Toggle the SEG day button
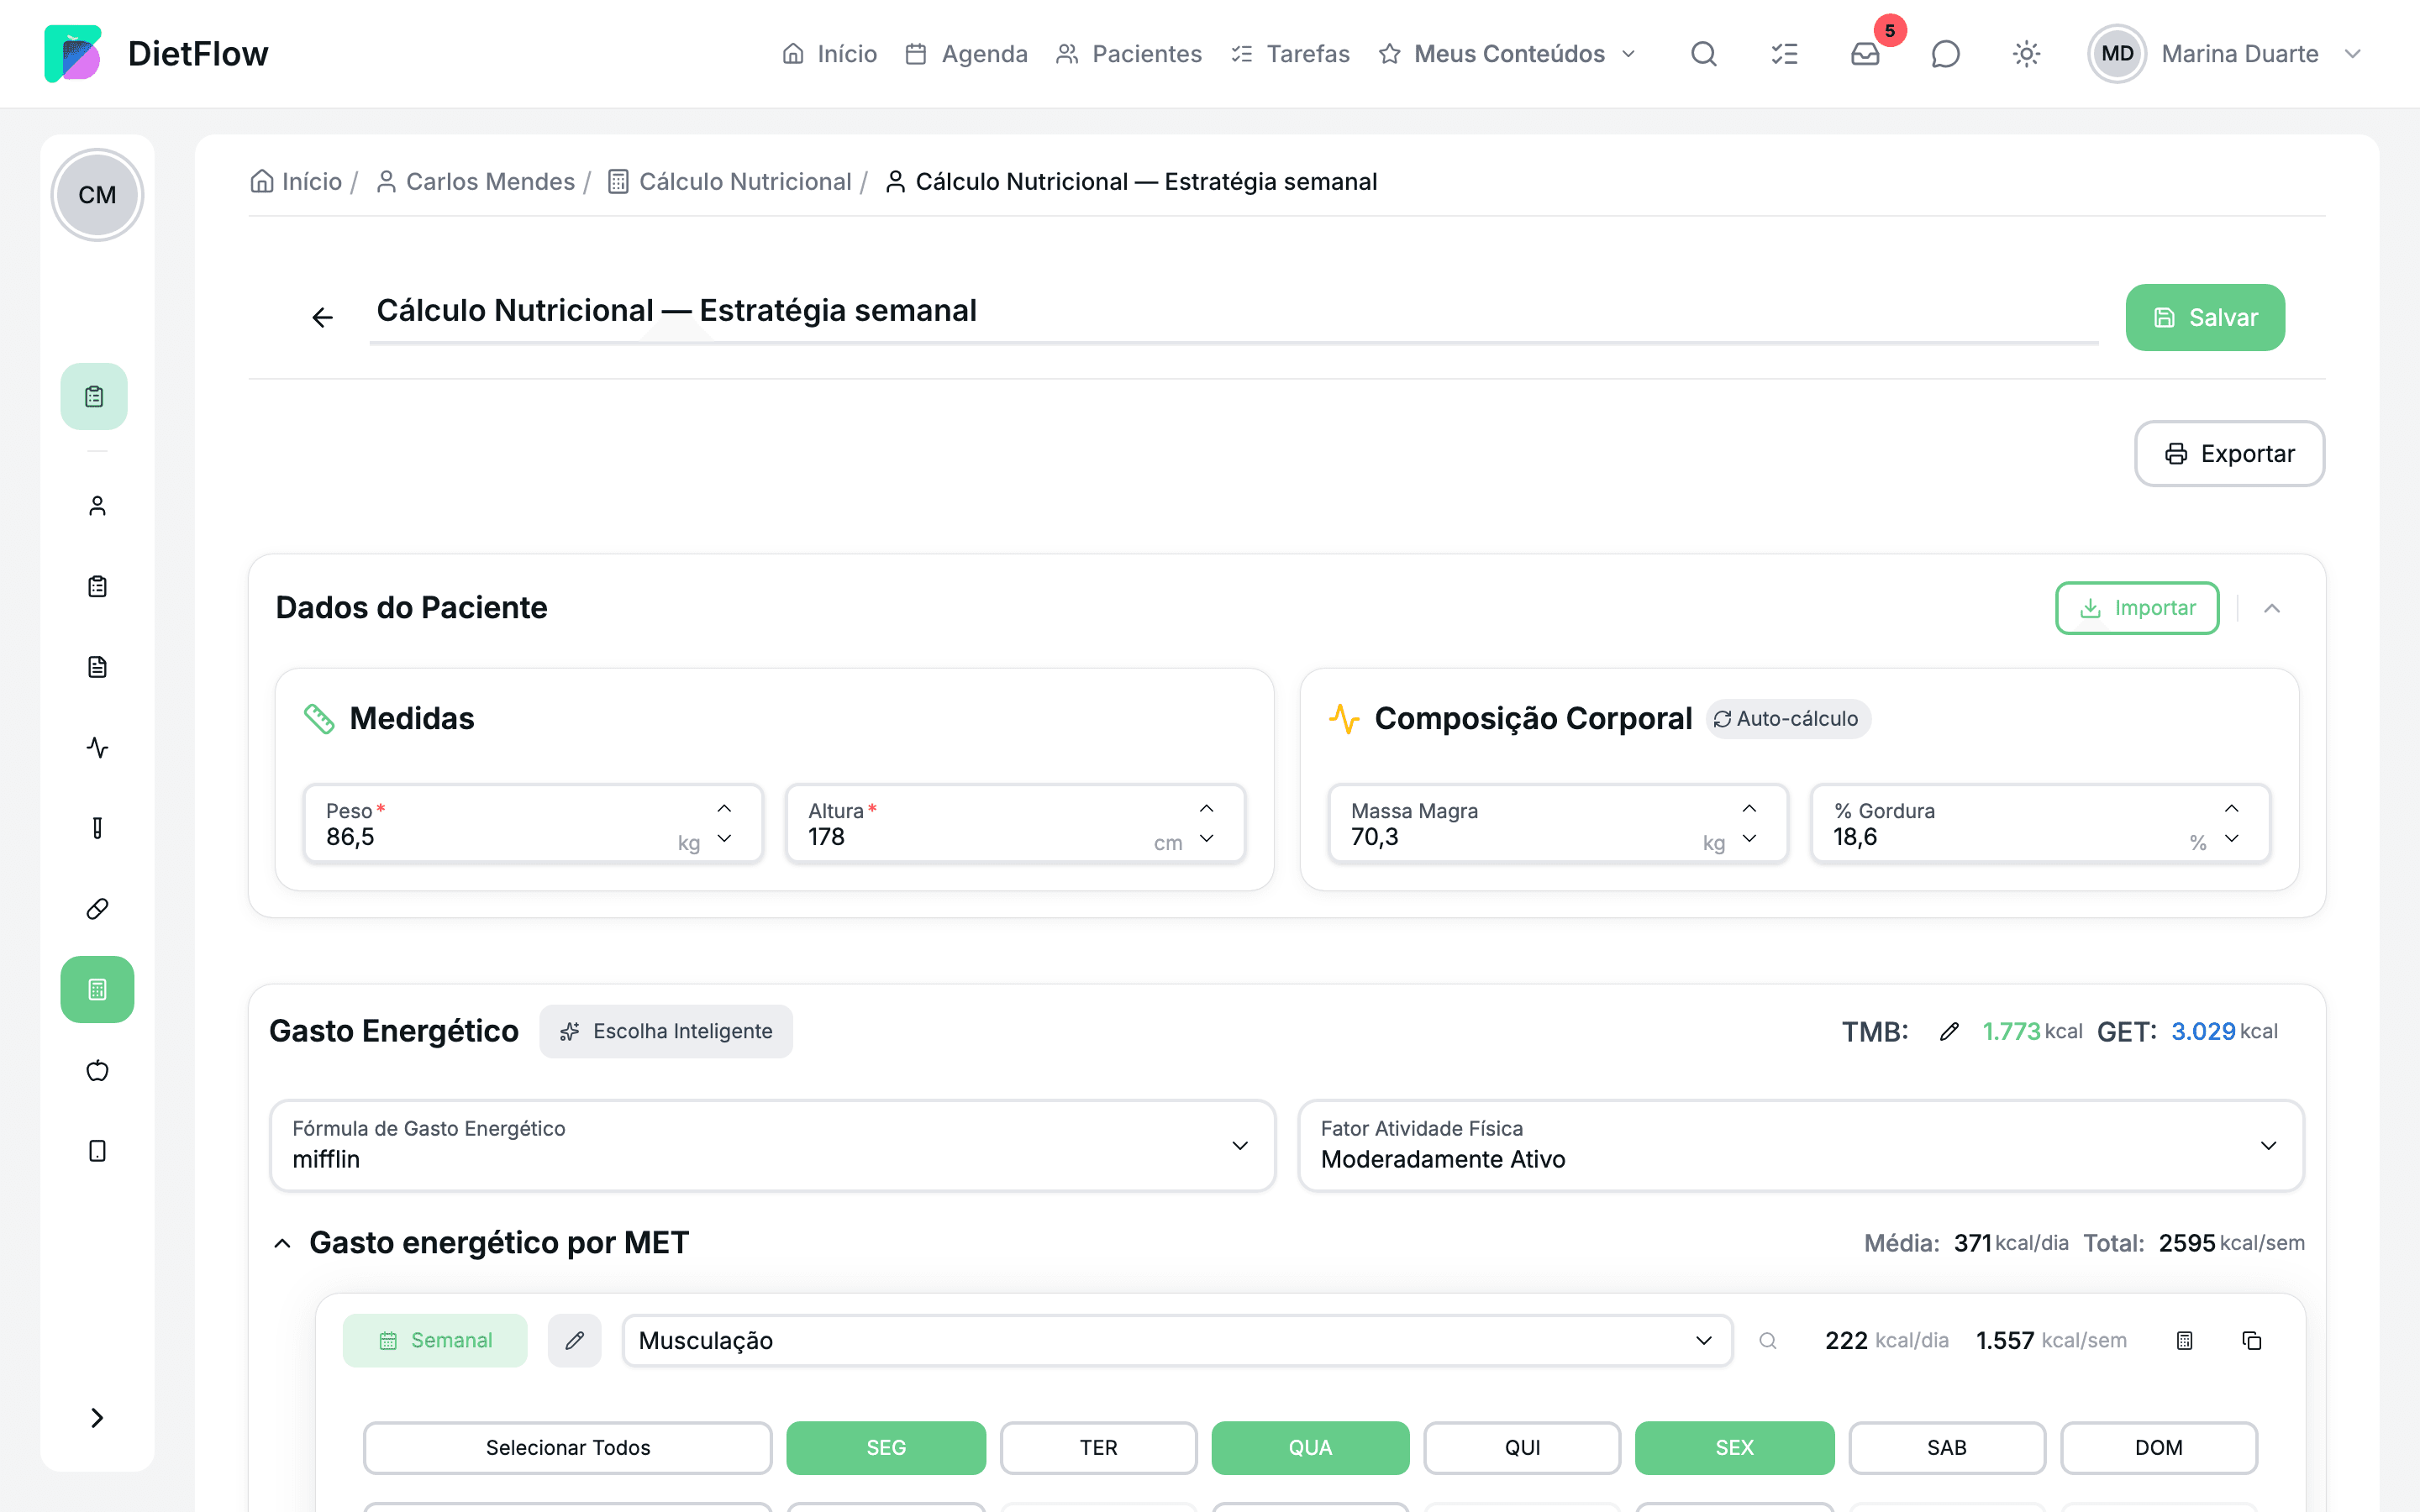The height and width of the screenshot is (1512, 2420). click(886, 1448)
